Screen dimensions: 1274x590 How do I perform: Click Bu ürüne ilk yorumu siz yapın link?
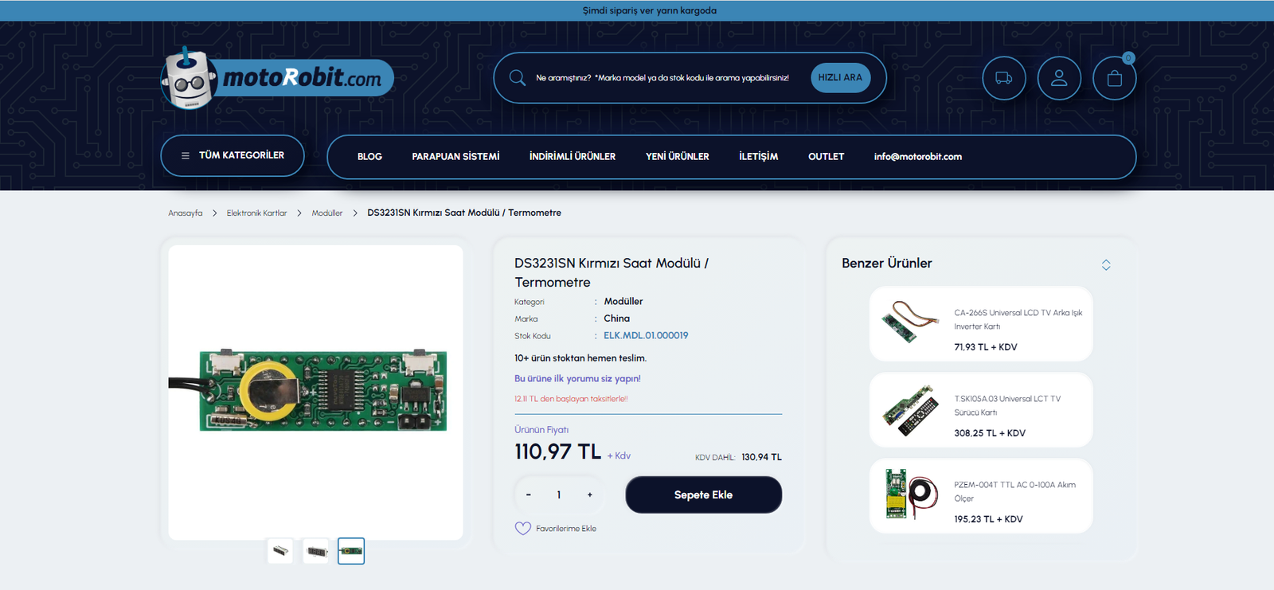(x=577, y=379)
